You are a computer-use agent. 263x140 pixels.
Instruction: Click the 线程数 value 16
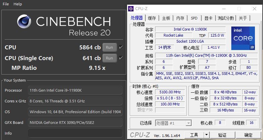252,123
